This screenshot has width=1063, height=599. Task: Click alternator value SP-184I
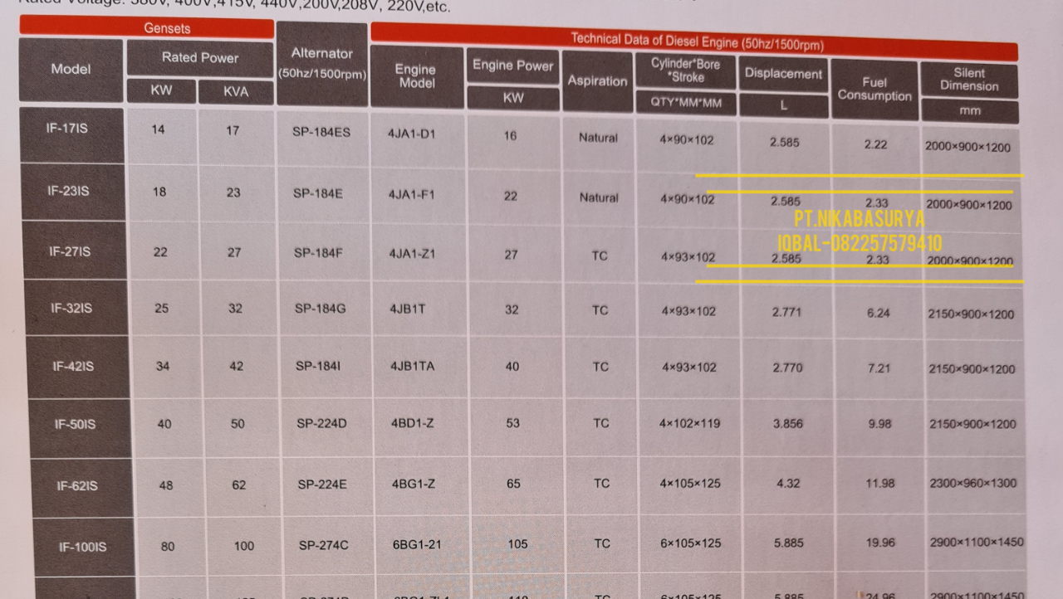pos(318,366)
